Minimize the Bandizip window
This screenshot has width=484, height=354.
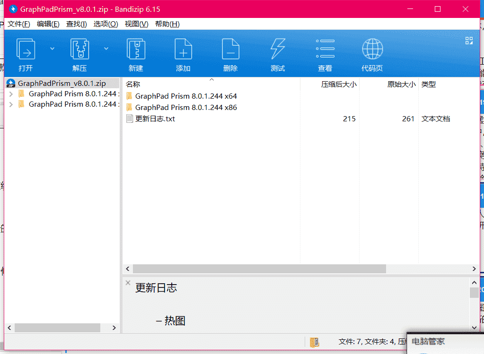pos(410,9)
